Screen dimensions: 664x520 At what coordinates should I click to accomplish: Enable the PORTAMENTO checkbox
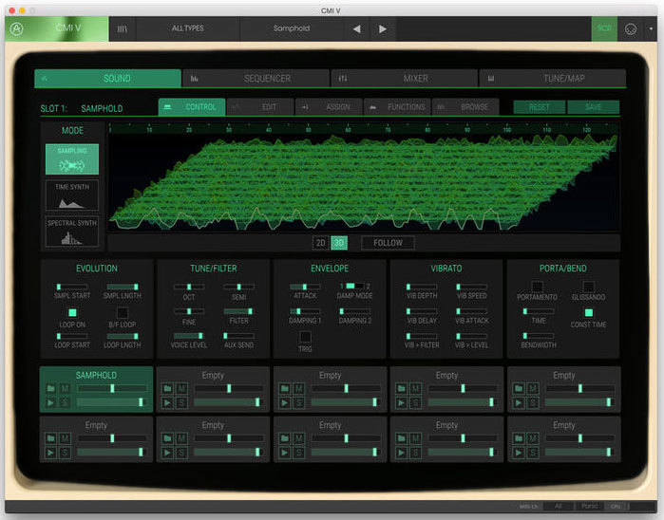(538, 286)
